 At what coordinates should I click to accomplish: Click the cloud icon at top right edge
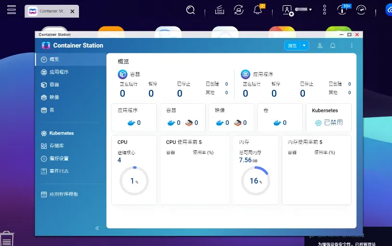389,10
